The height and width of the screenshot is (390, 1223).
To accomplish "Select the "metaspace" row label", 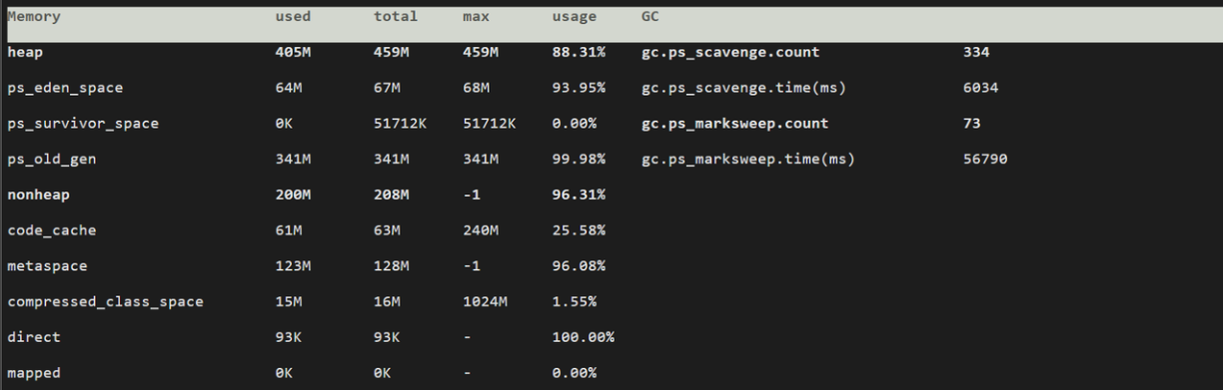I will click(x=47, y=267).
